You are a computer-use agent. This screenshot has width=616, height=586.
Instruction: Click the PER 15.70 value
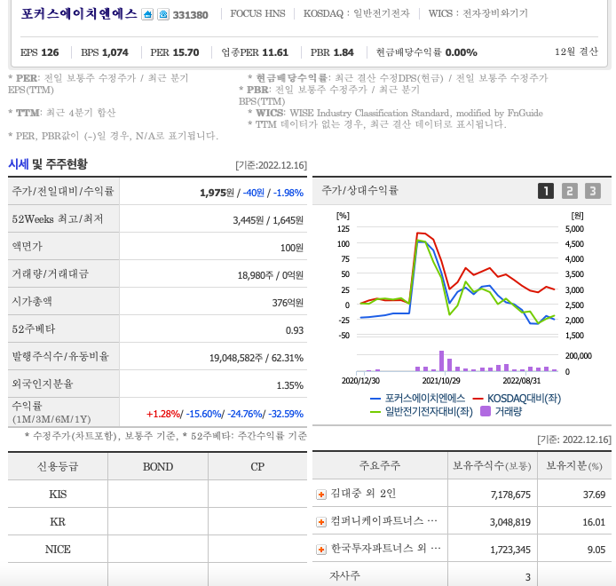coord(175,52)
